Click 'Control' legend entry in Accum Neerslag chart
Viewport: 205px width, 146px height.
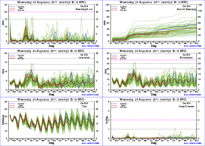tap(123, 7)
